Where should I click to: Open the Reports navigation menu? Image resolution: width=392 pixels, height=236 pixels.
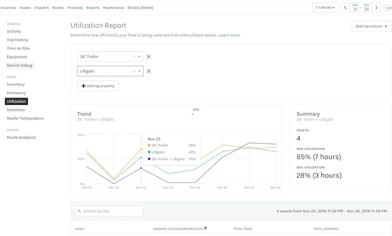coord(93,7)
